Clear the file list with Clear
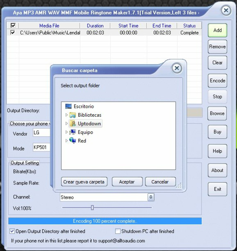This screenshot has width=237, height=251. pyautogui.click(x=218, y=62)
